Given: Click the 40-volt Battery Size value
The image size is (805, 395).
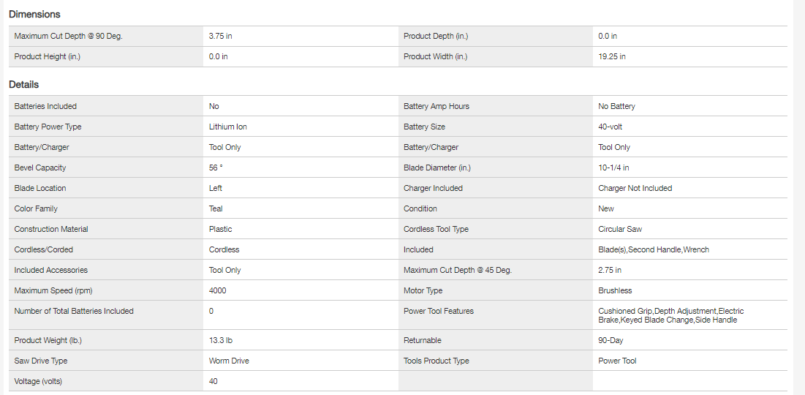Looking at the screenshot, I should pos(610,127).
